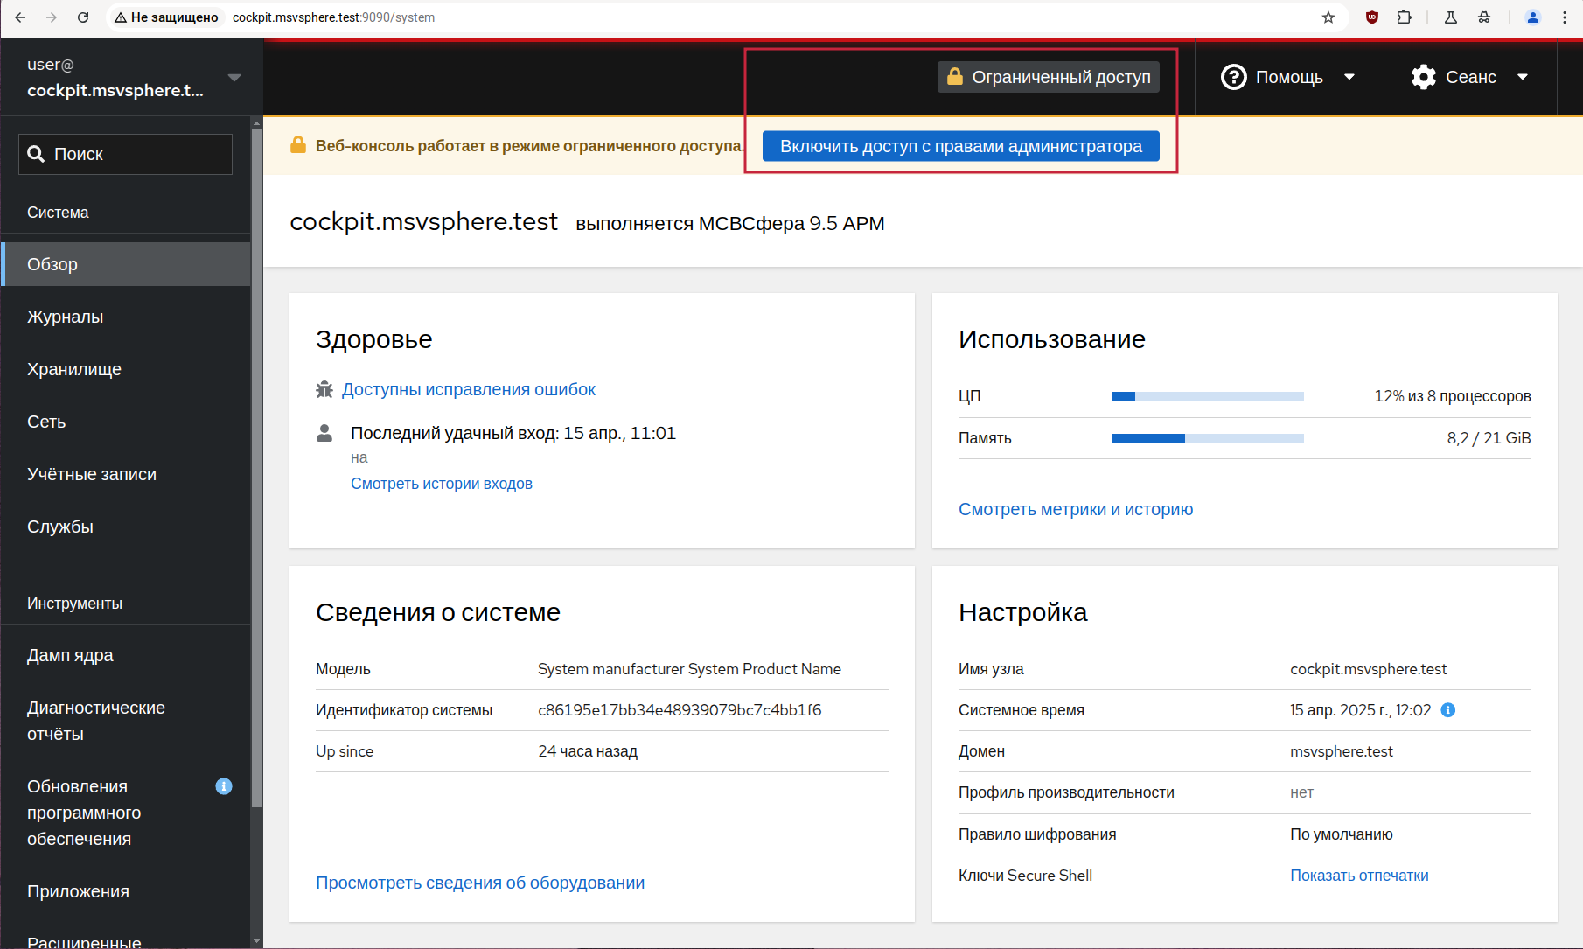The height and width of the screenshot is (949, 1583).
Task: Open the browser extensions puzzle icon
Action: pyautogui.click(x=1405, y=17)
